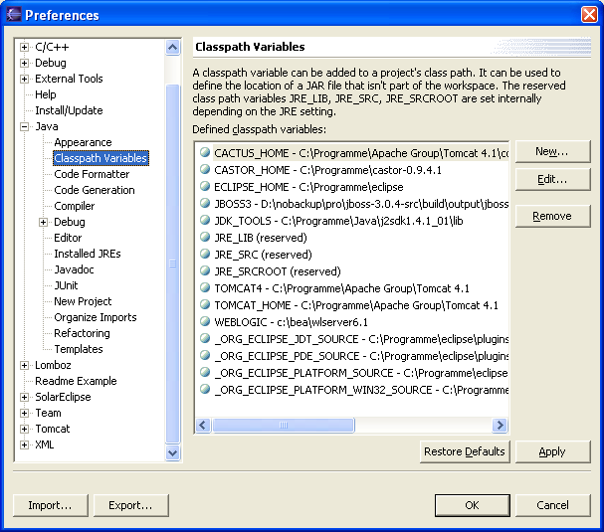Select Code Formatter in the tree
The width and height of the screenshot is (604, 532).
click(x=92, y=174)
